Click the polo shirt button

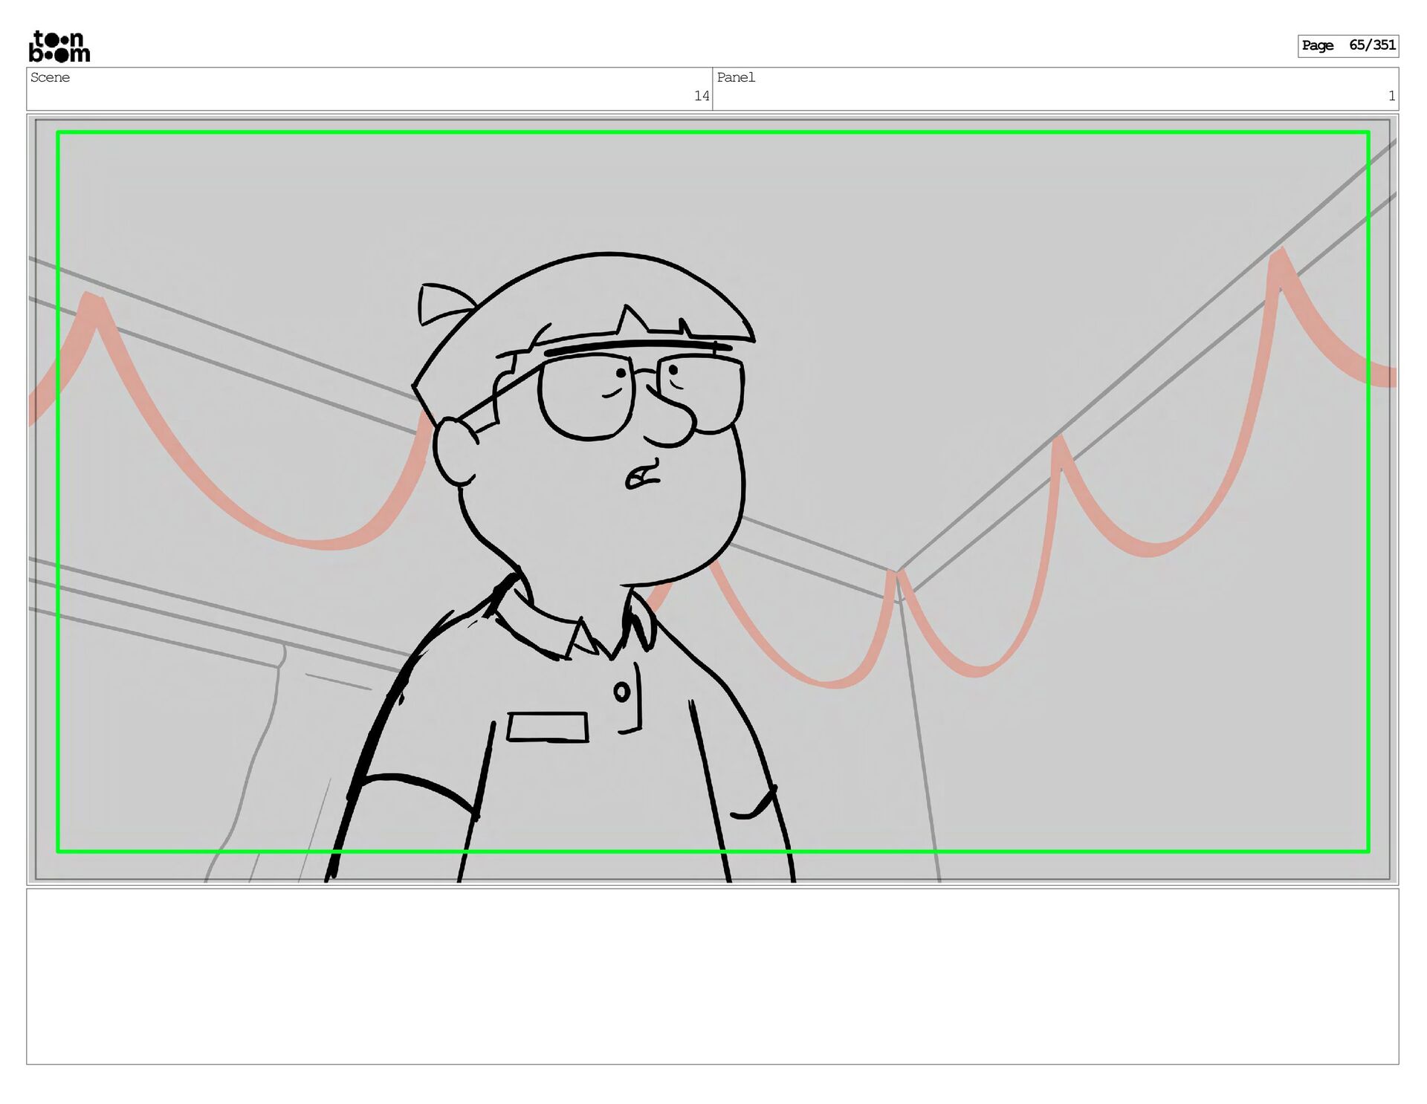coord(621,692)
